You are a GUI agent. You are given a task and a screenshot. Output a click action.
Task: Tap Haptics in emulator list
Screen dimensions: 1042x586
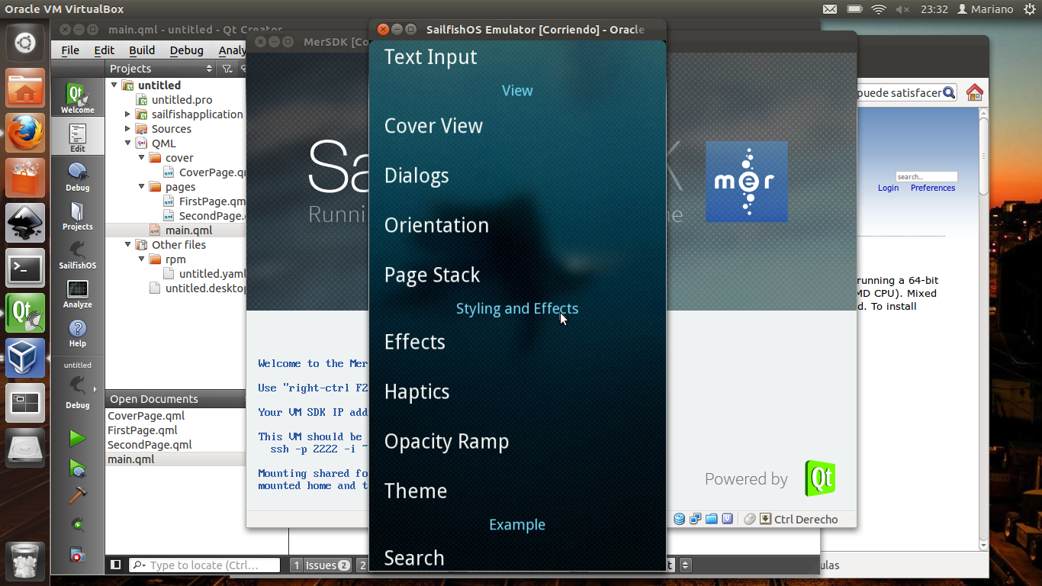pyautogui.click(x=416, y=391)
